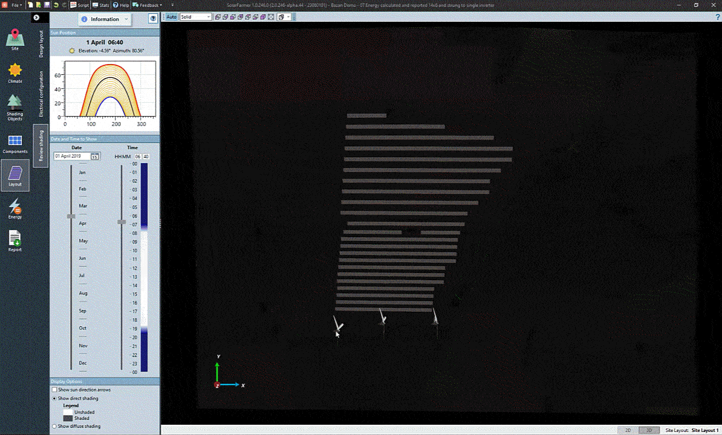The width and height of the screenshot is (722, 435).
Task: Open the Components section
Action: (15, 144)
